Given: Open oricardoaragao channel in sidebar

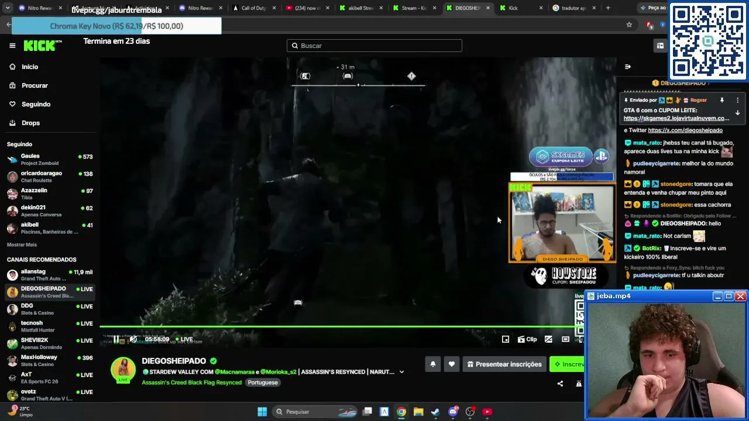Looking at the screenshot, I should coord(50,176).
